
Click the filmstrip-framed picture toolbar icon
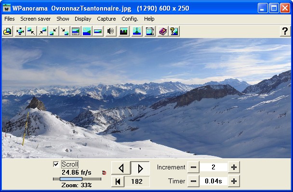click(x=76, y=31)
